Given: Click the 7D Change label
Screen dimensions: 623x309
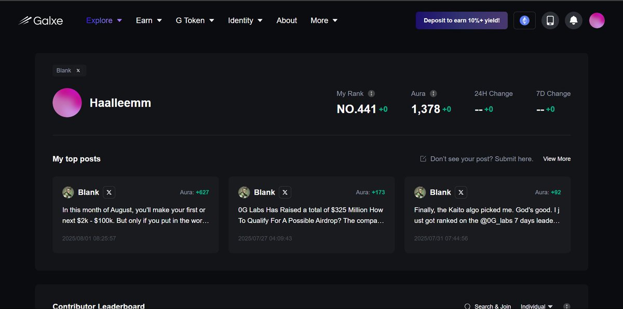Looking at the screenshot, I should 553,93.
